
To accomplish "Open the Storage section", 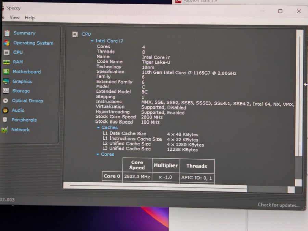I will 21,91.
